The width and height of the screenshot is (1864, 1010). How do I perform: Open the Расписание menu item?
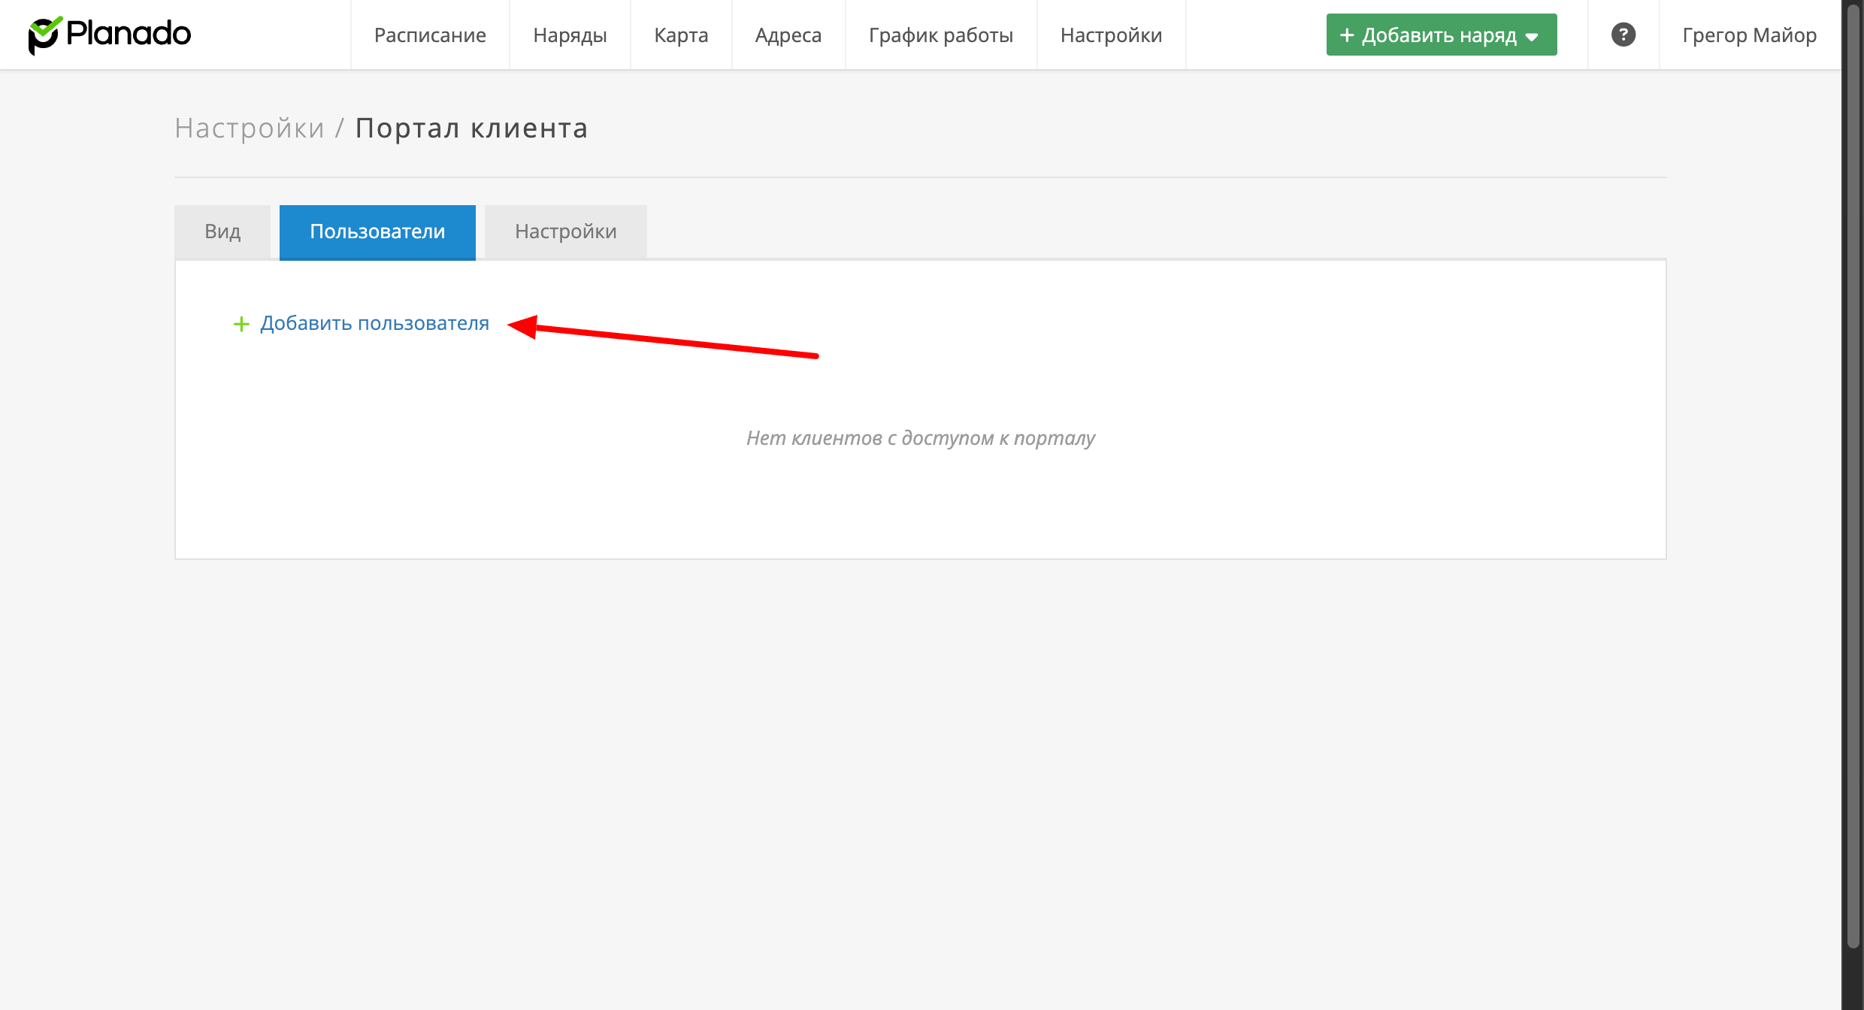(430, 35)
